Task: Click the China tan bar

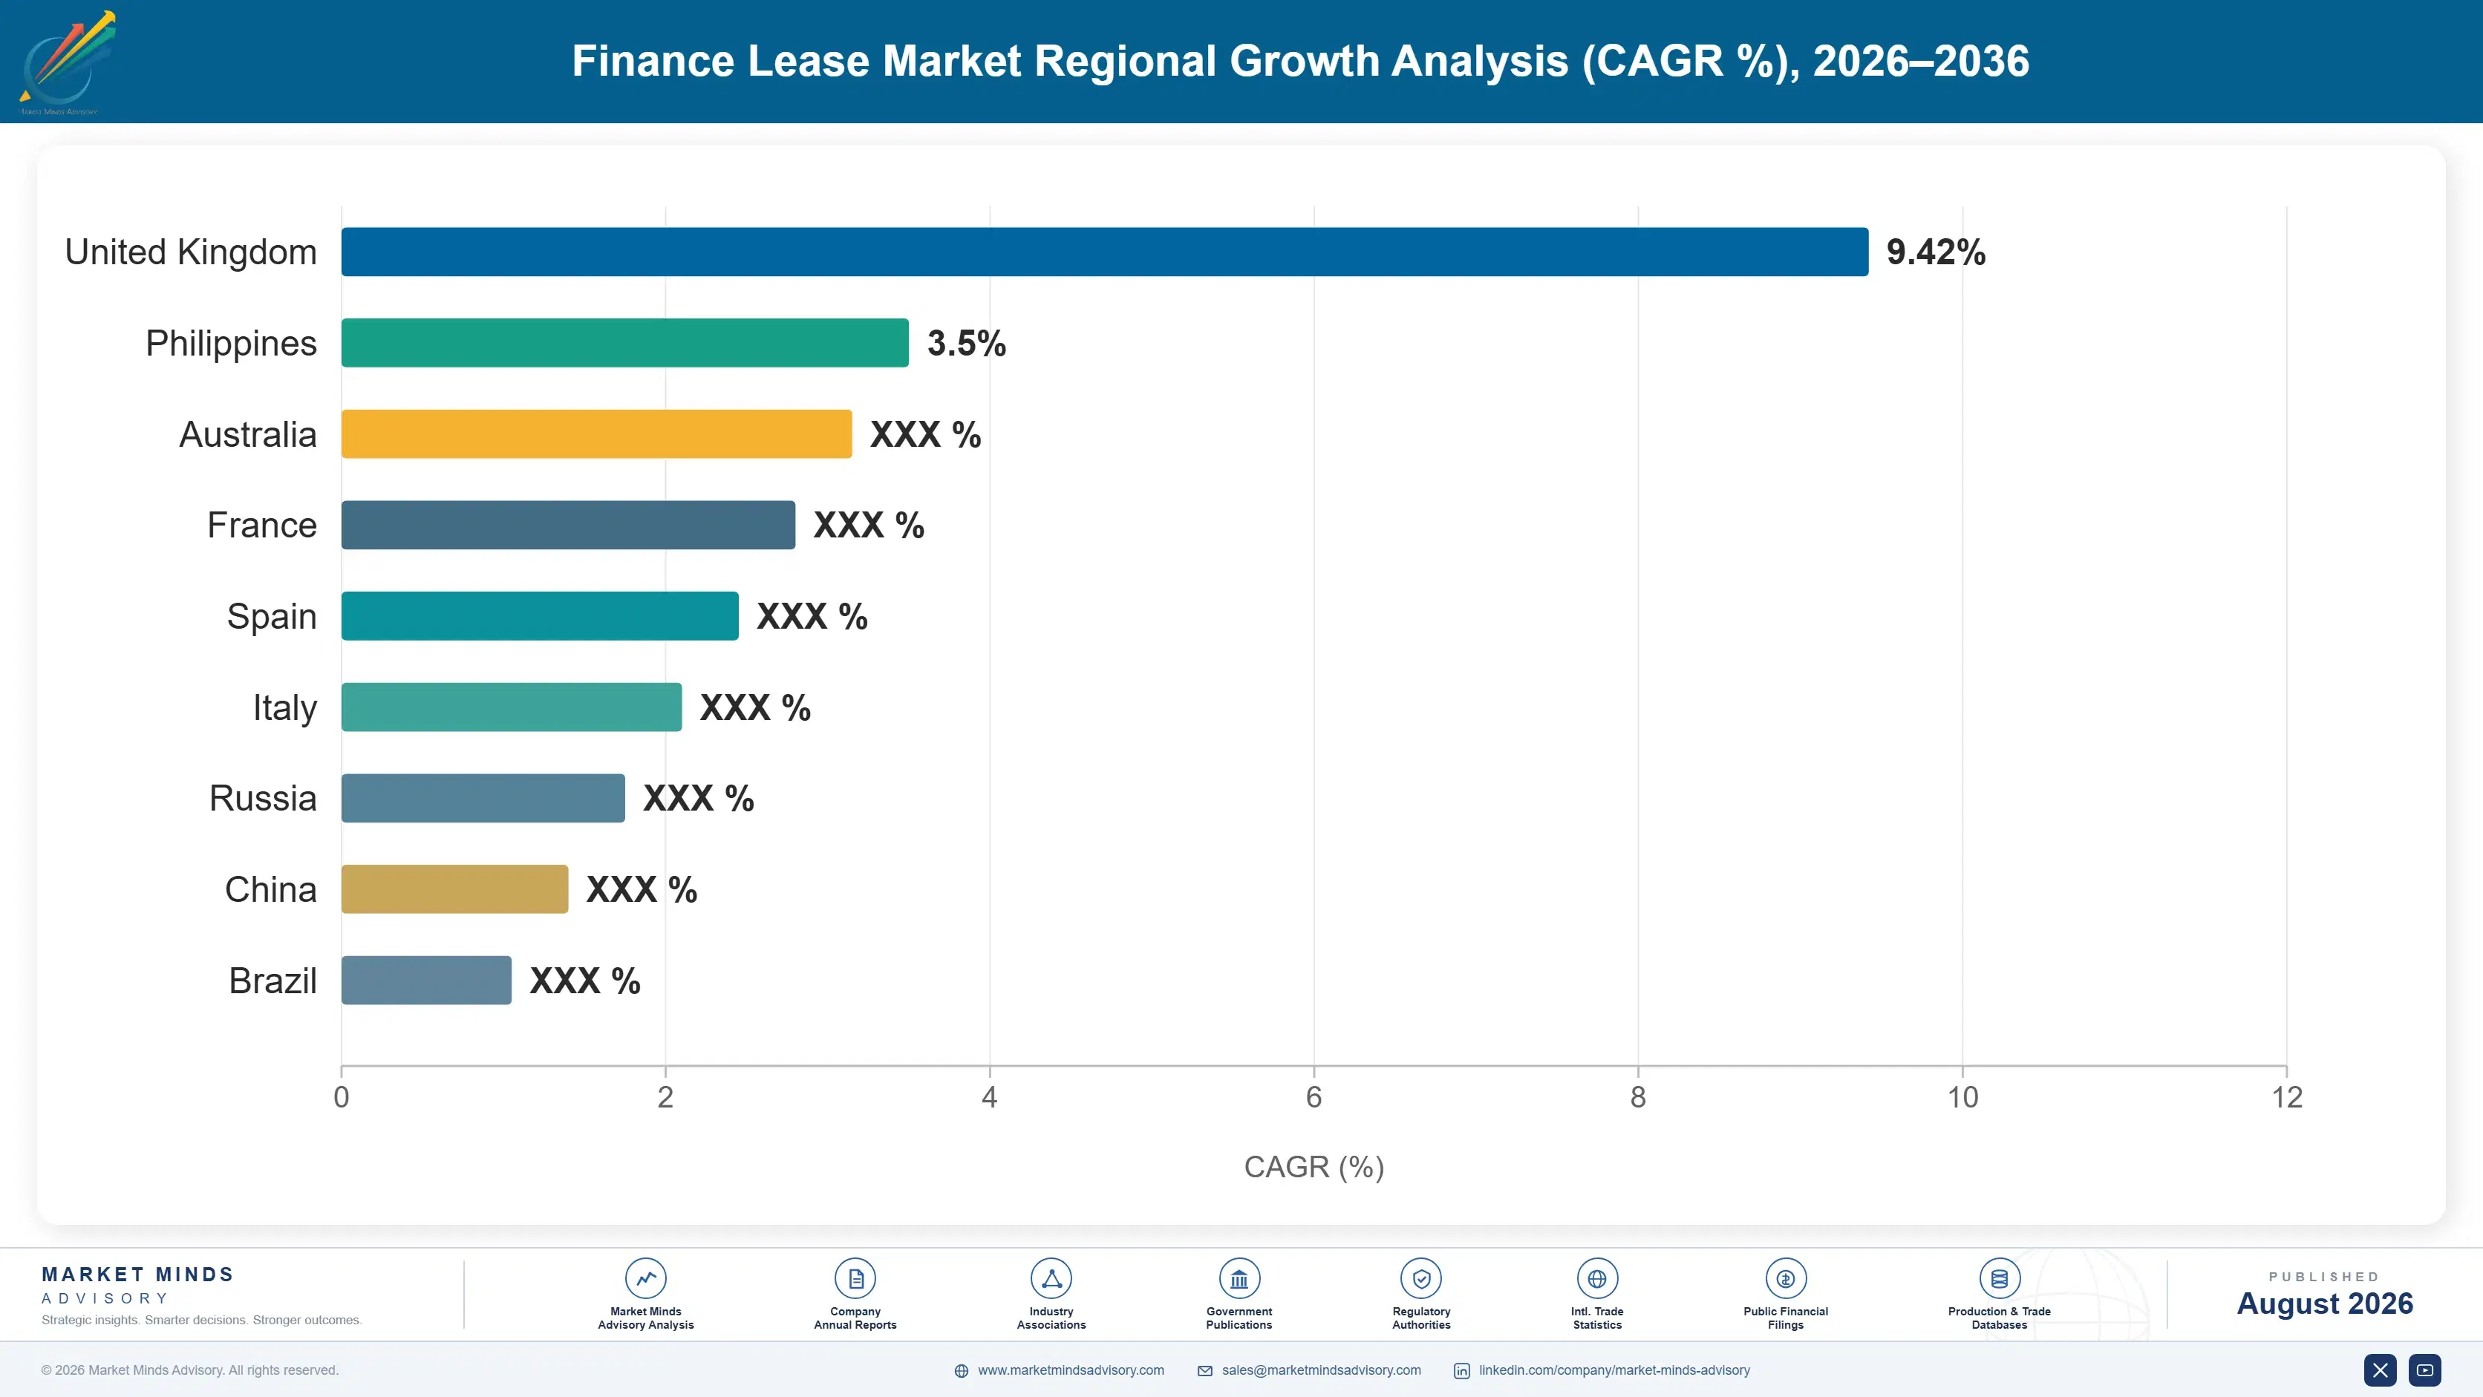Action: tap(455, 889)
